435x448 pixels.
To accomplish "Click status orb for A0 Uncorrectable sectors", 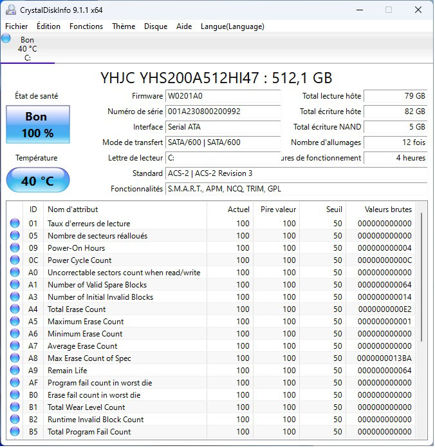I will pos(15,273).
